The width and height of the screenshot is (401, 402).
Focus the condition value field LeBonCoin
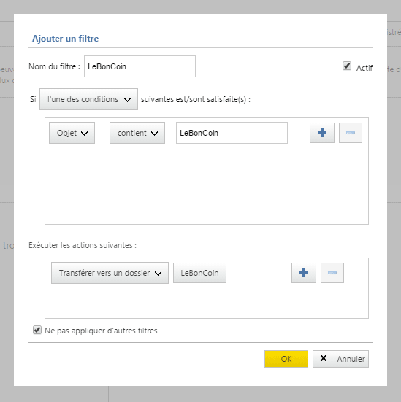232,133
